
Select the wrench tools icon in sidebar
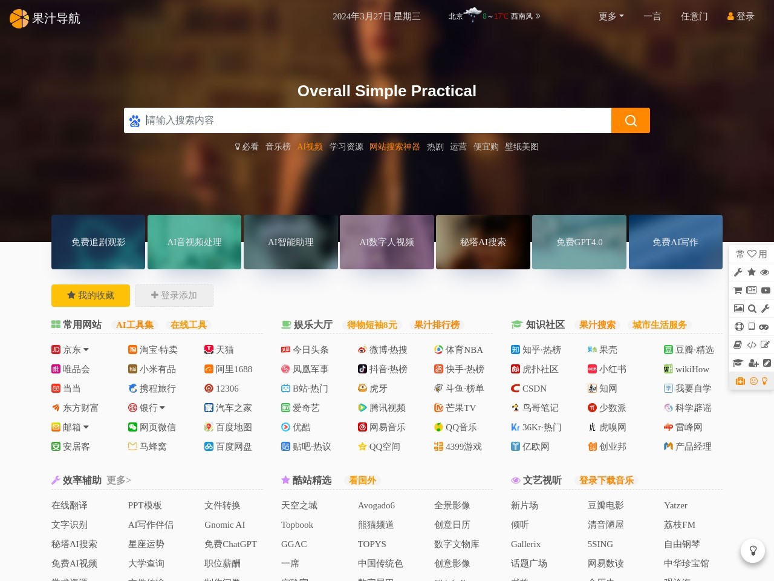(x=737, y=272)
